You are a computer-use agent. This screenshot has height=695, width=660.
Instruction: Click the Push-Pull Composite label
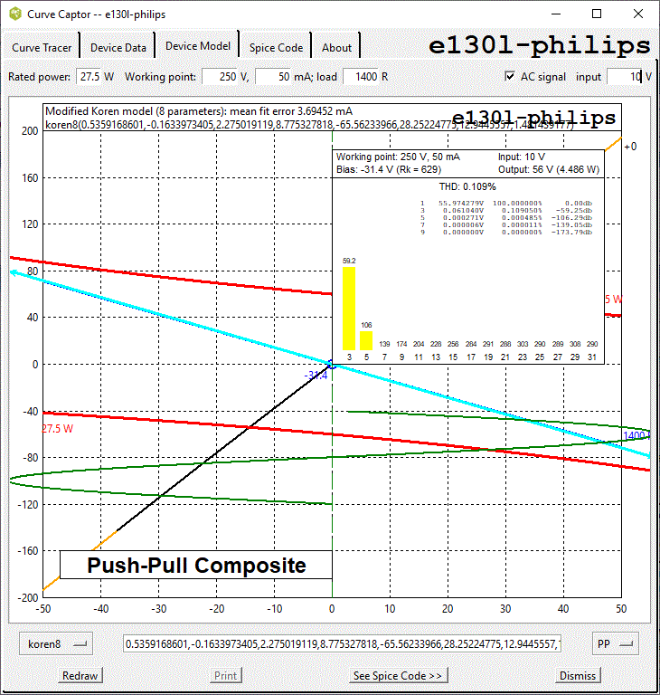(196, 565)
